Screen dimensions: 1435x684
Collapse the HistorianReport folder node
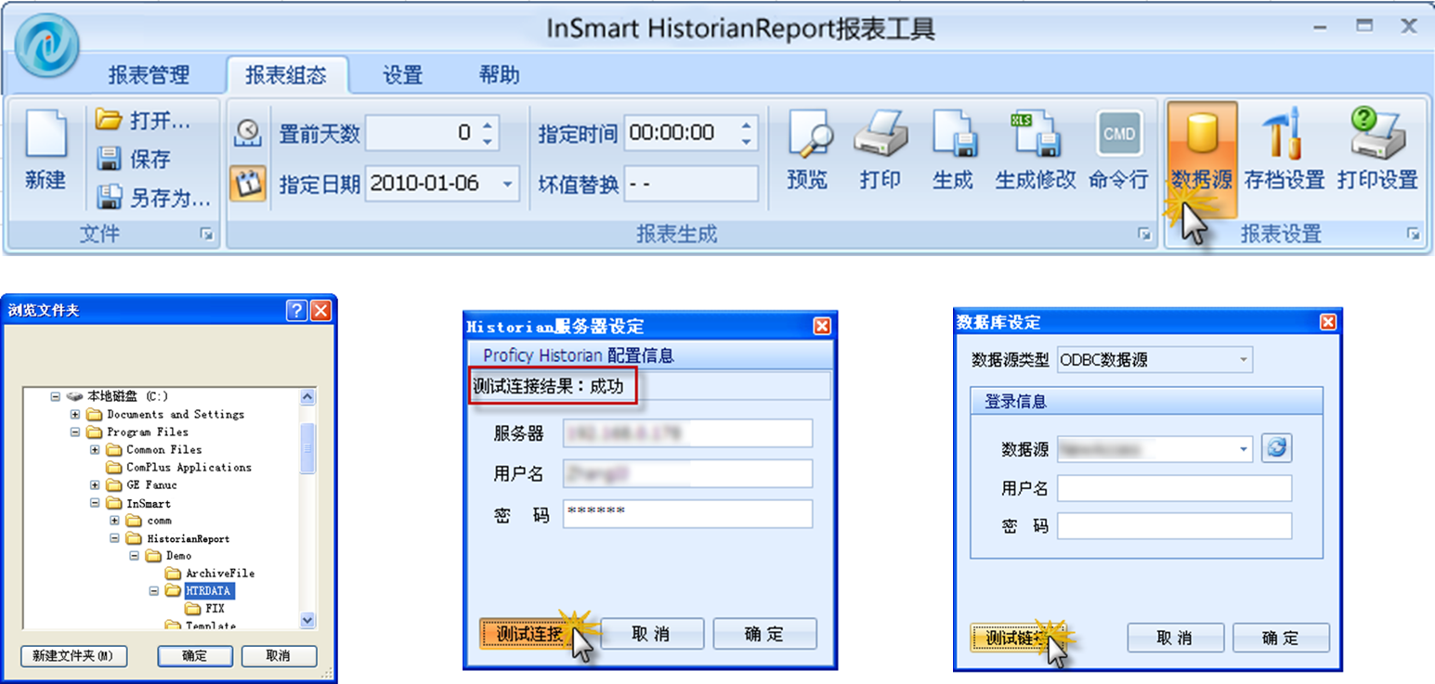coord(114,538)
